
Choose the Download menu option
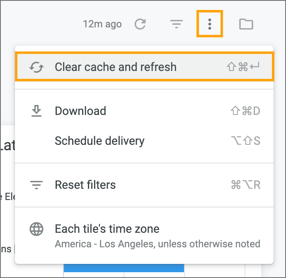click(80, 111)
